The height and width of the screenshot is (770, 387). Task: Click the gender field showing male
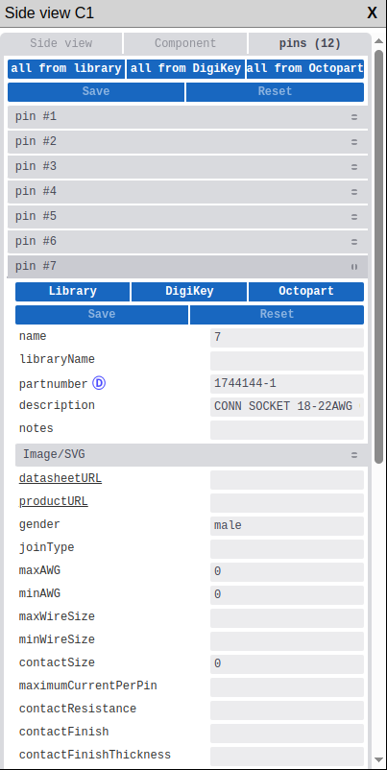[x=287, y=526]
